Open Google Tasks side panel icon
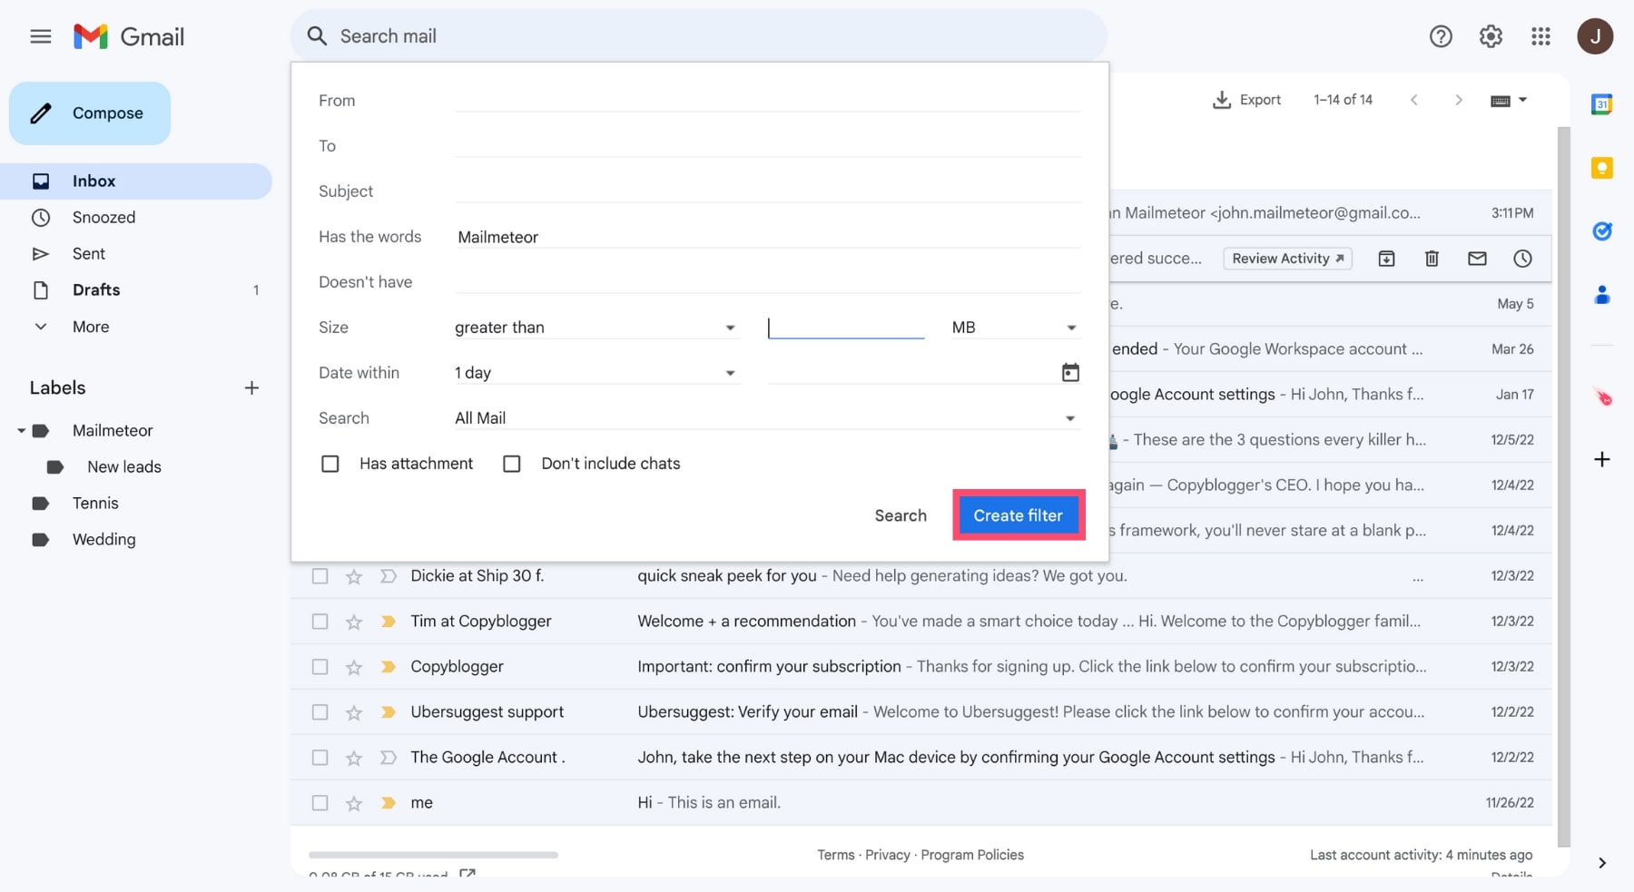 click(1602, 231)
